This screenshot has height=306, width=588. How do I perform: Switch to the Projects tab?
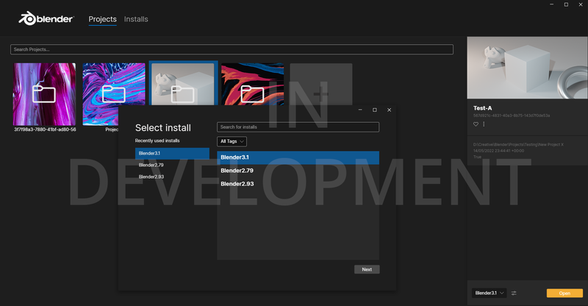102,19
